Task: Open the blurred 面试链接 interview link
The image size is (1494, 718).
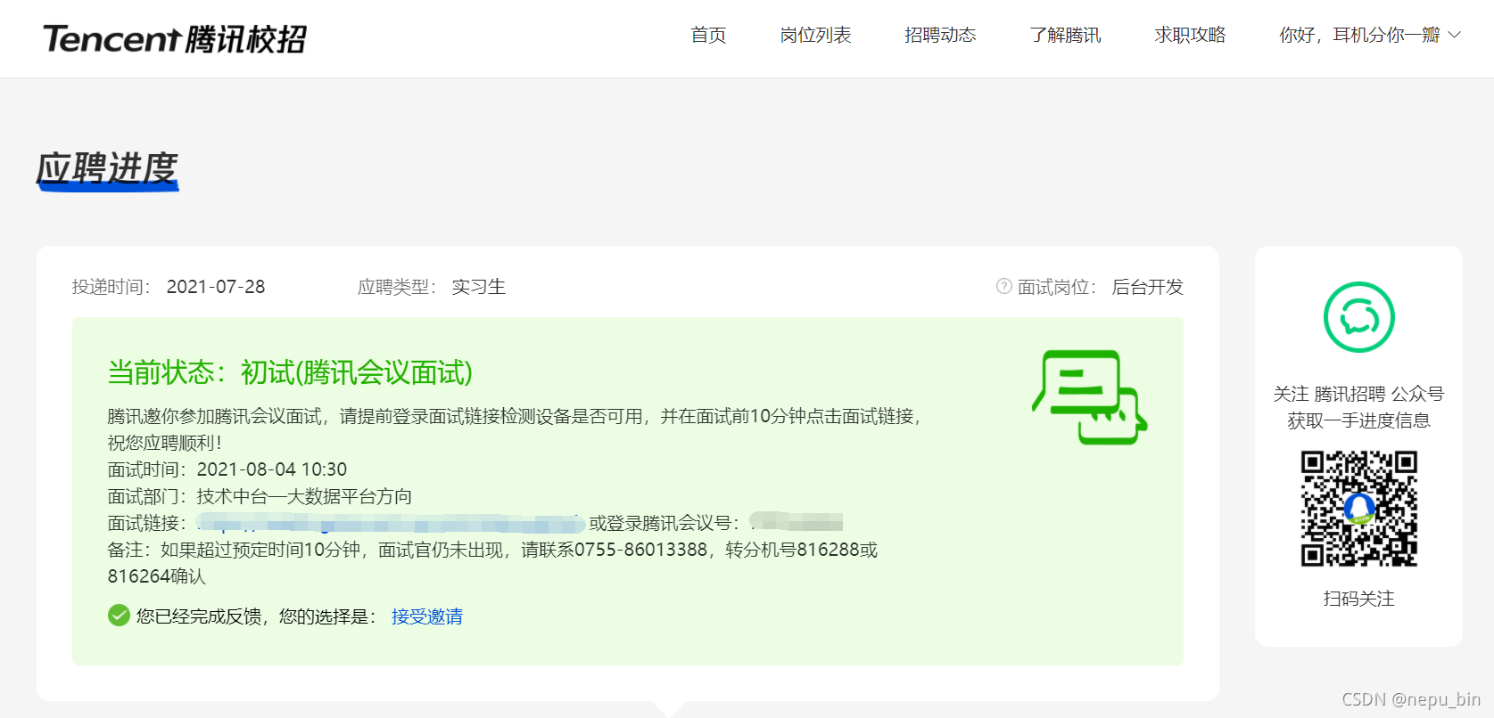Action: [391, 523]
